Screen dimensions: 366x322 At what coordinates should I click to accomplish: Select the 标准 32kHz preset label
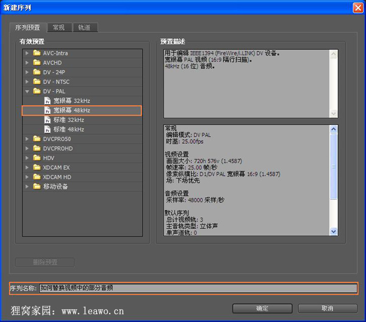pos(69,120)
